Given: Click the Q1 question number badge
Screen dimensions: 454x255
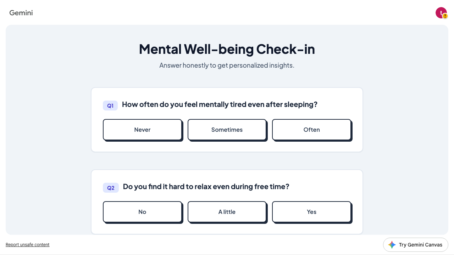Looking at the screenshot, I should (x=110, y=106).
